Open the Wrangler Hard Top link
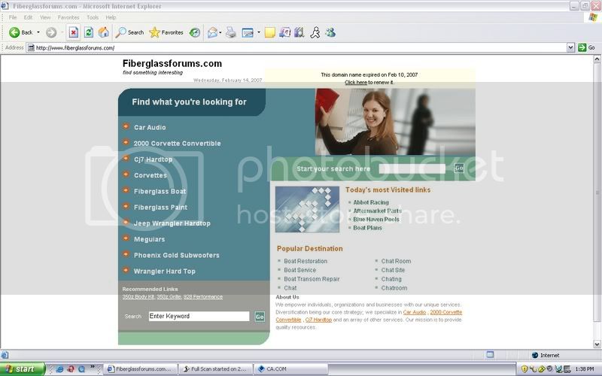This screenshot has height=376, width=602. point(164,271)
